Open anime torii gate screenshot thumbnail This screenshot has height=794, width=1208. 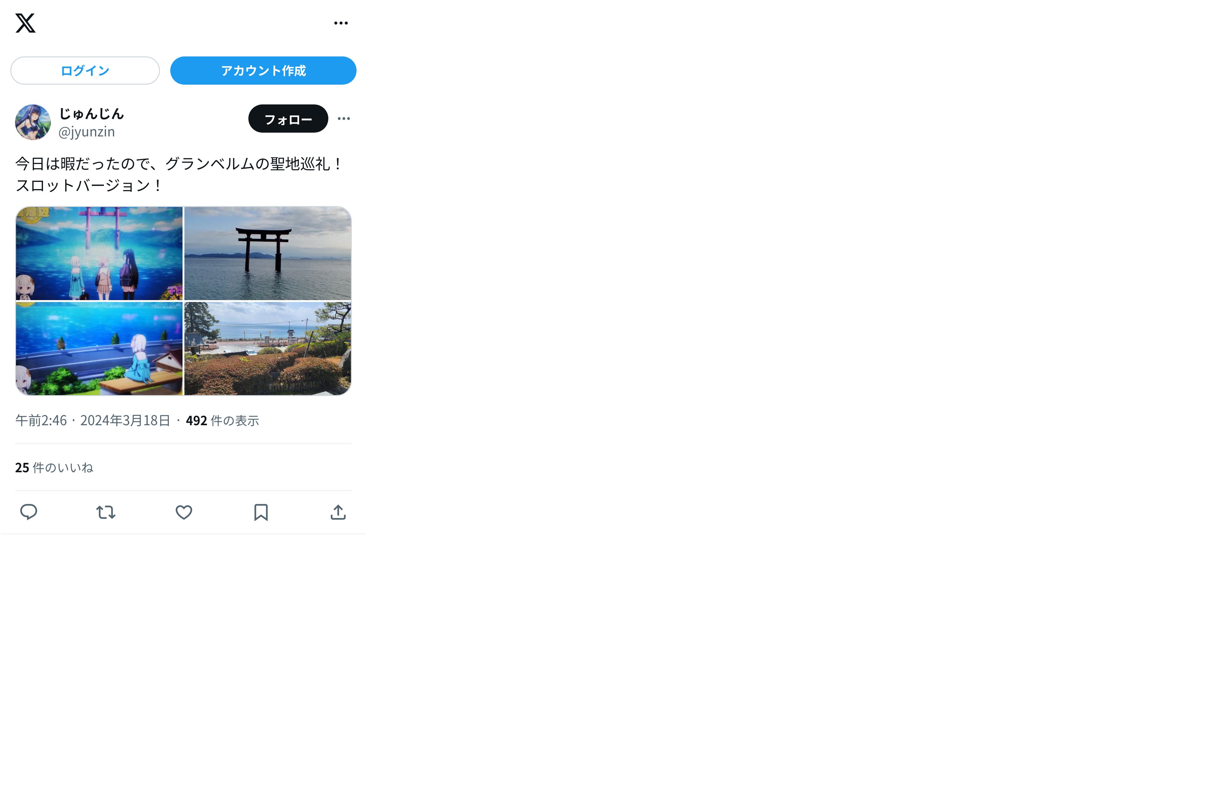pyautogui.click(x=99, y=253)
